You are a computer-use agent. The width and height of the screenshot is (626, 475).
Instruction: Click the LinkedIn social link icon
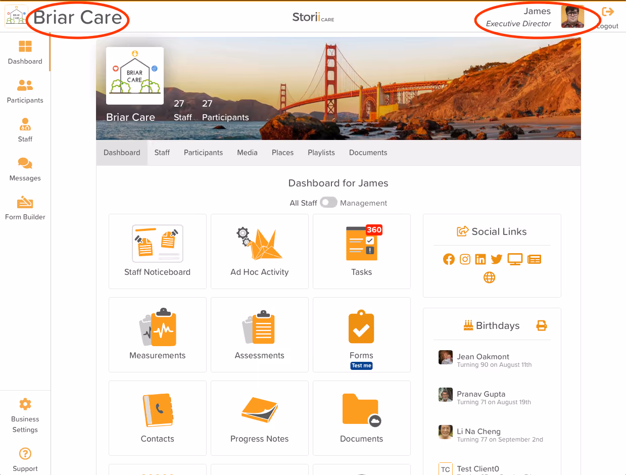tap(480, 259)
